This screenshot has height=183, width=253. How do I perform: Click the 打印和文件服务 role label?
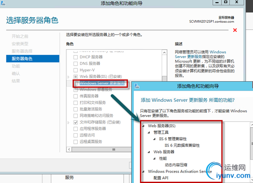click(93, 103)
